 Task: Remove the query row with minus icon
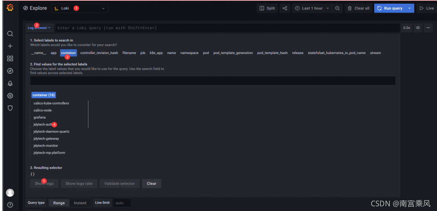pos(428,28)
